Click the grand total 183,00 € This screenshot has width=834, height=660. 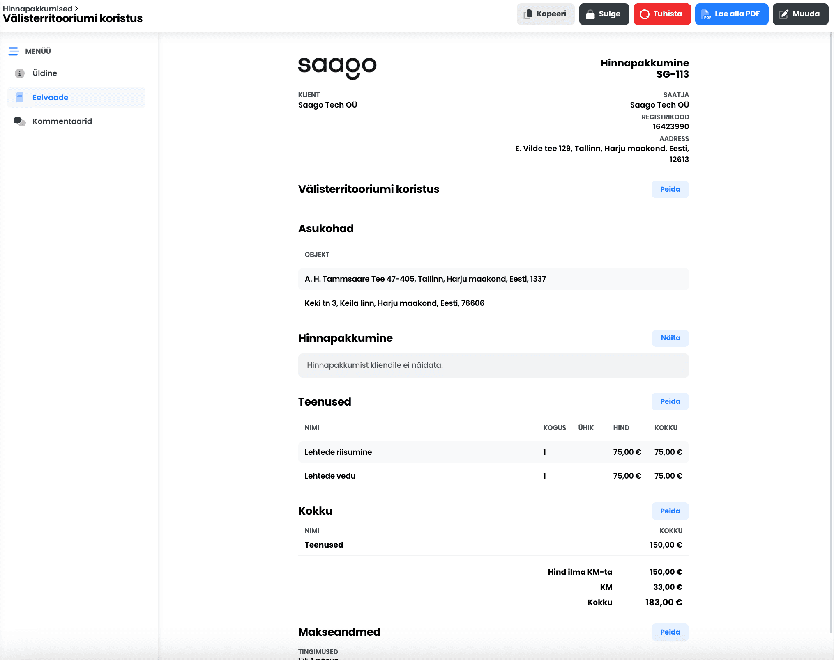click(x=664, y=603)
